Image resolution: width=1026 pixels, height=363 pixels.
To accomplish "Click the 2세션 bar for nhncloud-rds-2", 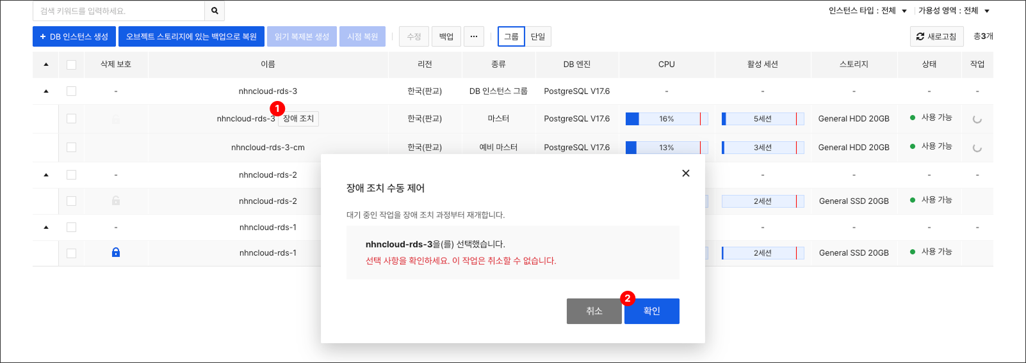I will click(763, 201).
